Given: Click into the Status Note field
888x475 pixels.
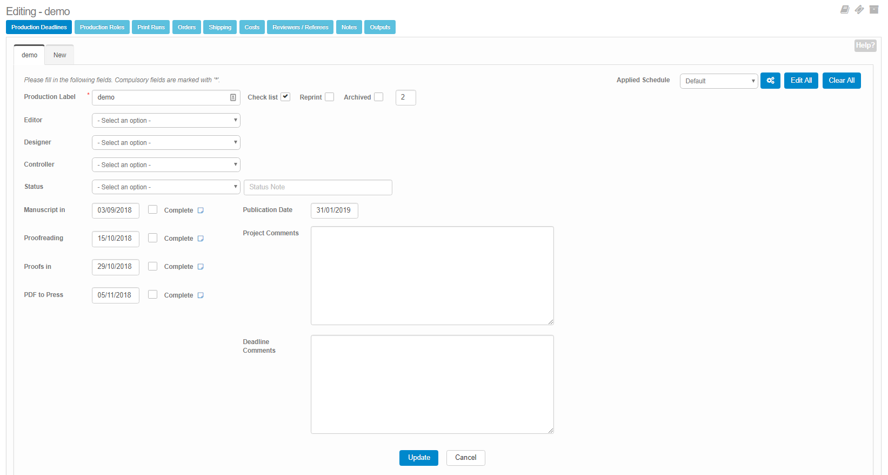Looking at the screenshot, I should [318, 187].
